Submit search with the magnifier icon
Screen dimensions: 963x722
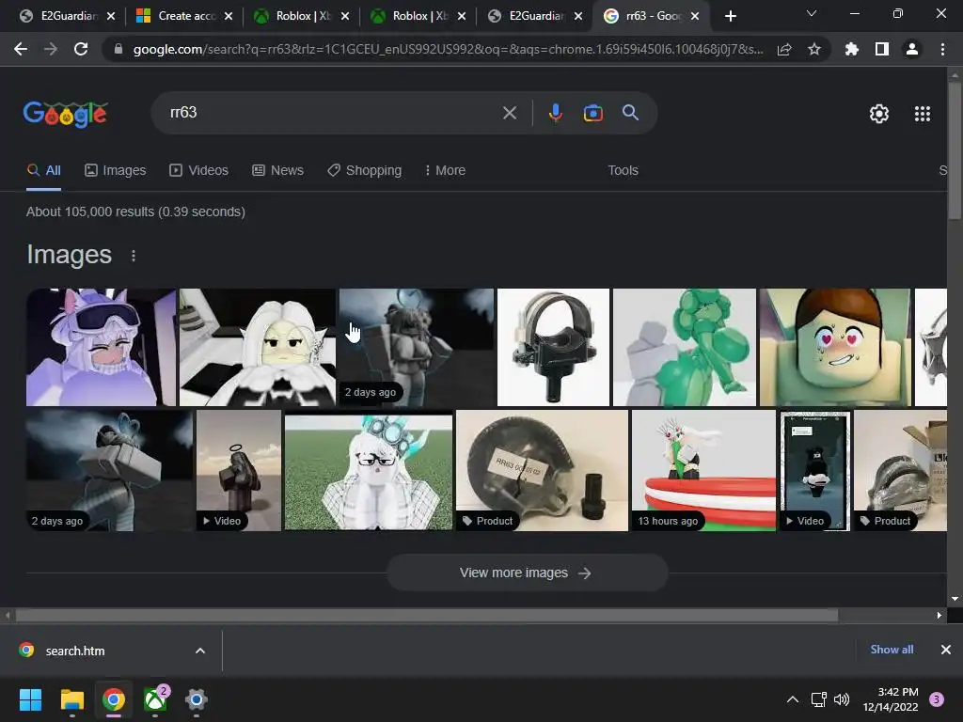click(630, 113)
